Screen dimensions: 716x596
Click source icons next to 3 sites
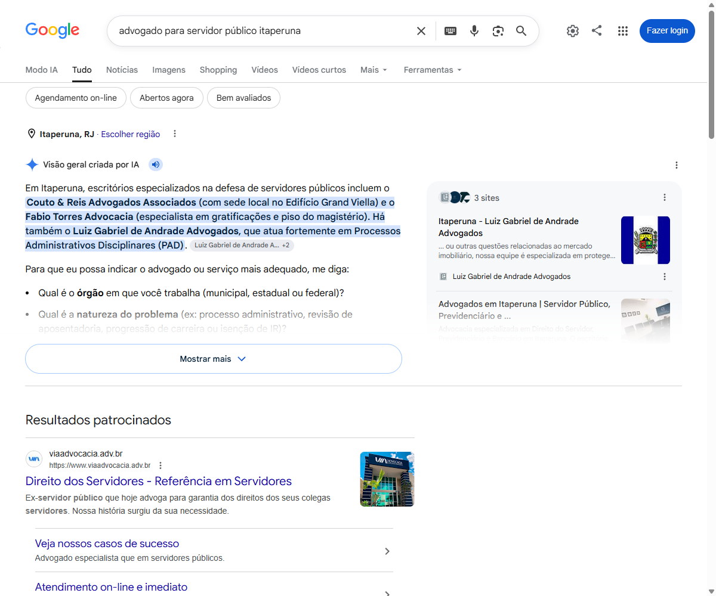point(455,197)
